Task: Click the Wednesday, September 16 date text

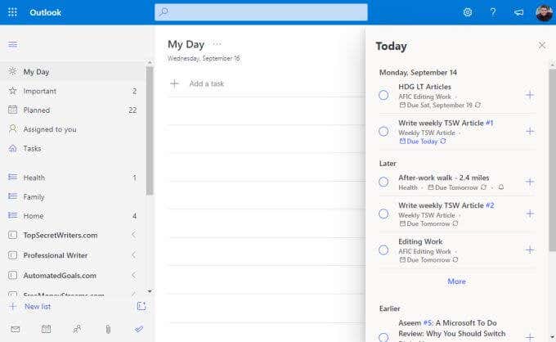Action: pos(204,58)
